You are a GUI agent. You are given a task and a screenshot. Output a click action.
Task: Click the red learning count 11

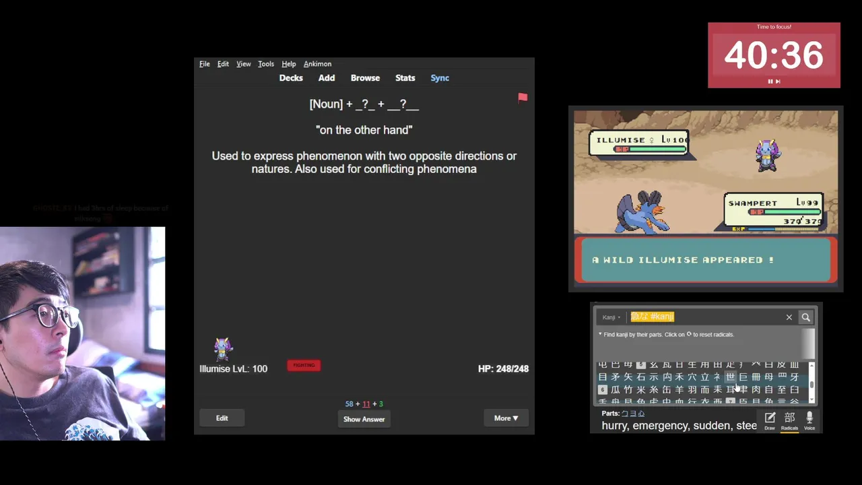[366, 404]
